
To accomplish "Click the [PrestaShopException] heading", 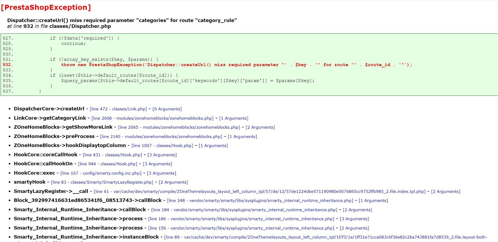I will pos(46,7).
